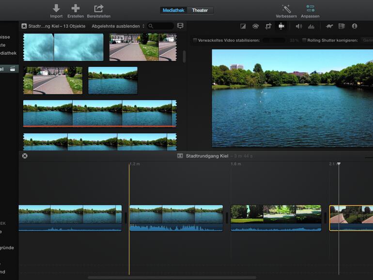Click the Erstellen plus icon
The width and height of the screenshot is (373, 280).
76,8
